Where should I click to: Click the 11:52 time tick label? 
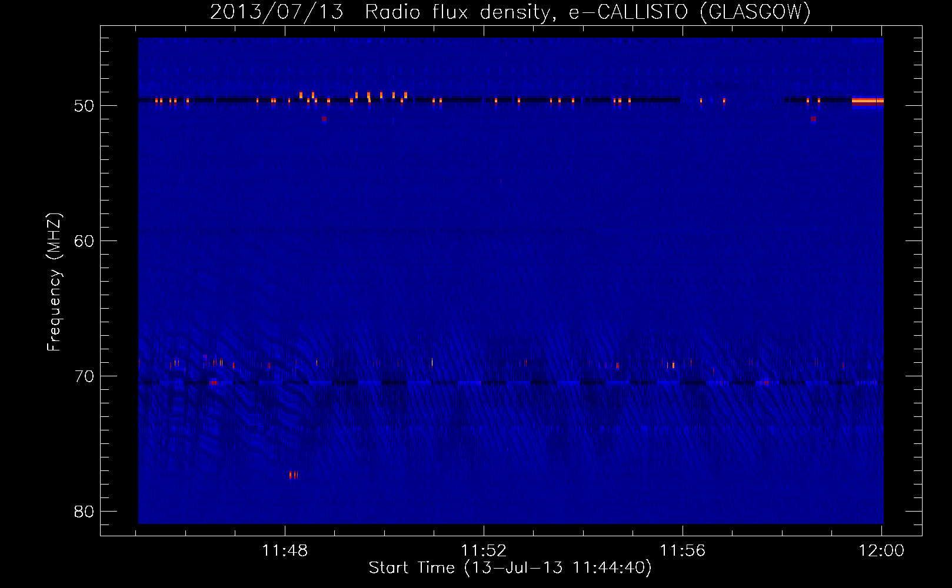coord(484,551)
